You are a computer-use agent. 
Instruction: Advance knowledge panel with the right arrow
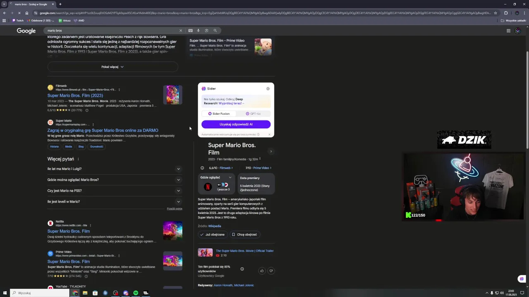tap(271, 151)
